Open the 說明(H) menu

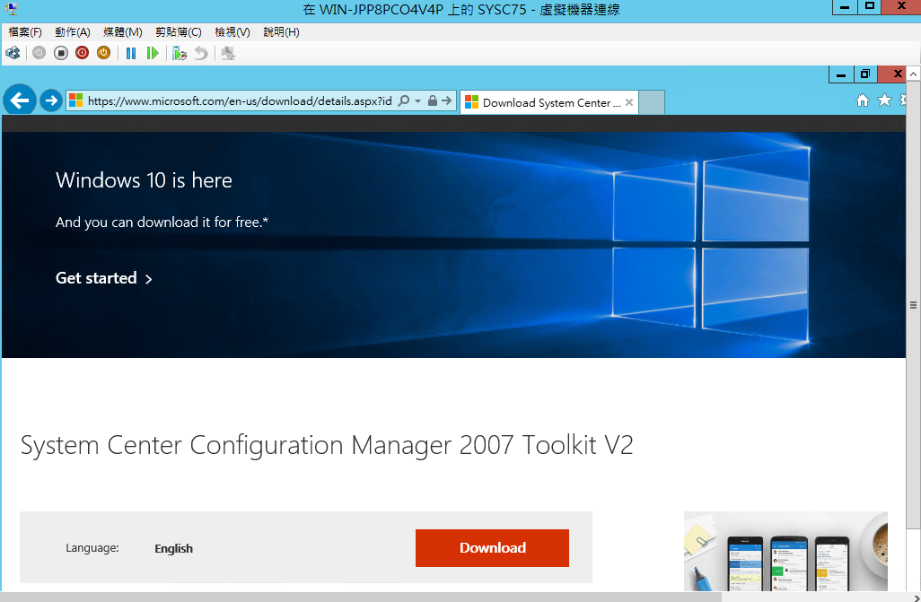281,31
